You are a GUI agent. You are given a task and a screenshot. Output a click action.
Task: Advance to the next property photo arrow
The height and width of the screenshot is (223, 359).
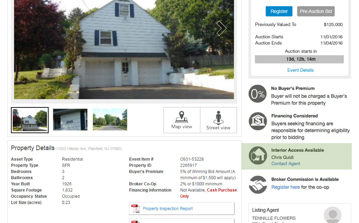pos(221,29)
